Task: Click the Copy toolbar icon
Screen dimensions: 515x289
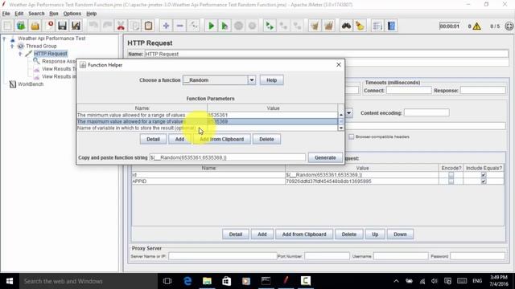Action: point(134,26)
